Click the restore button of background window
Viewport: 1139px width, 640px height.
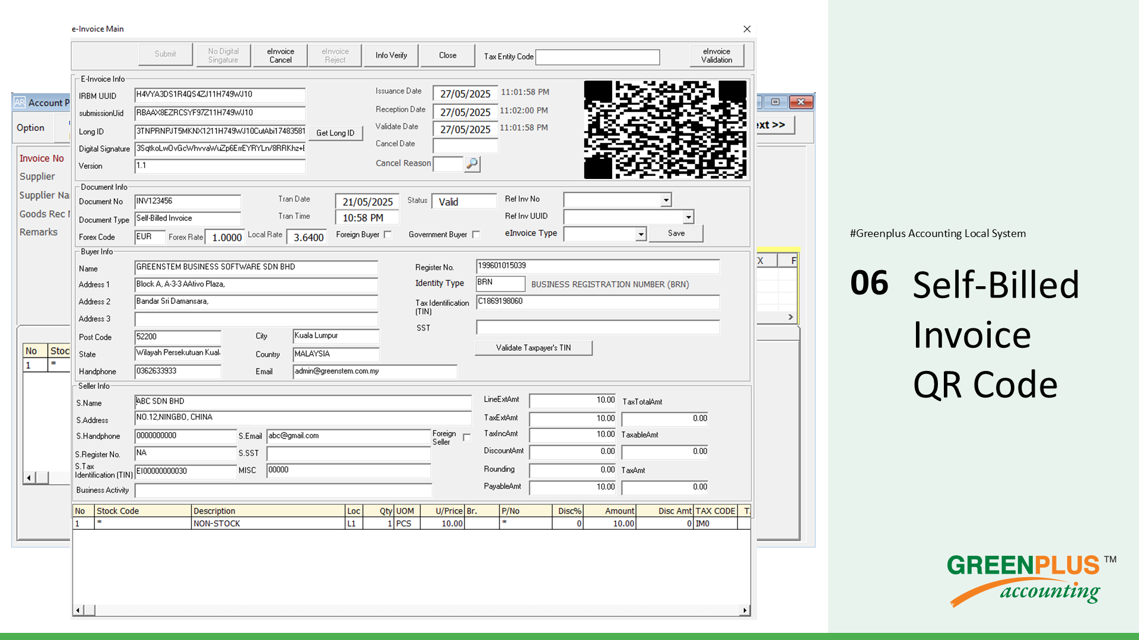tap(775, 102)
